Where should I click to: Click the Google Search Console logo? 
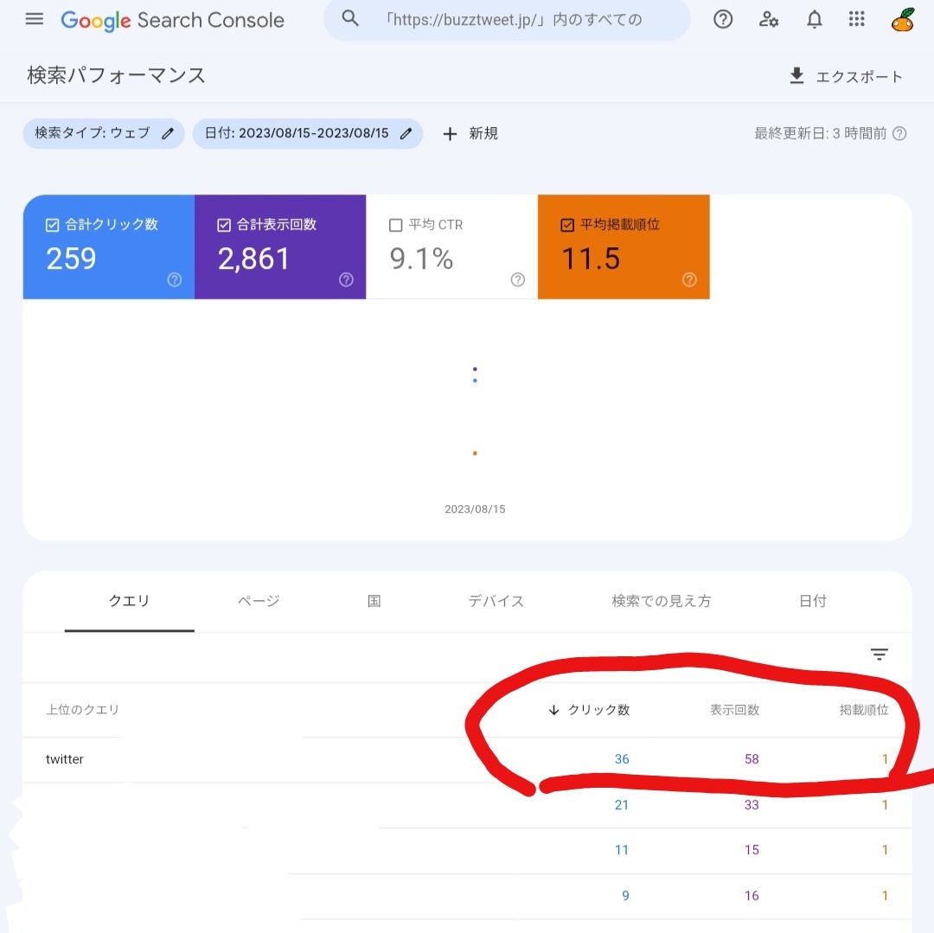[173, 20]
